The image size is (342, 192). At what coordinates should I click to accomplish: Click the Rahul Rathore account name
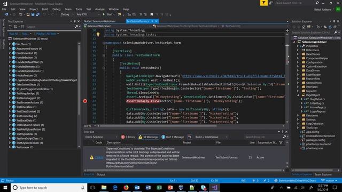323,10
